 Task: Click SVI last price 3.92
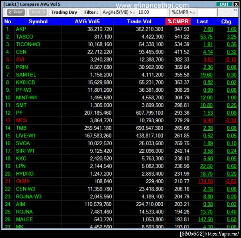click(x=208, y=59)
